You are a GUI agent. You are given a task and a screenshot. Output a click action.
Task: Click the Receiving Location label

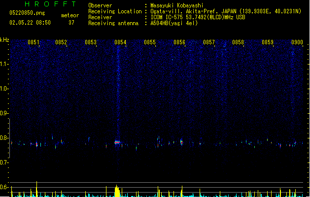point(115,11)
